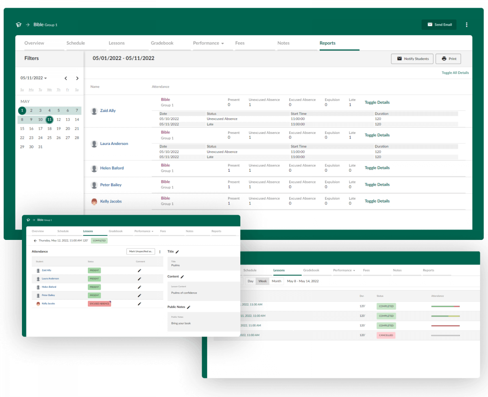Click the graduation cap home icon
488x397 pixels.
(x=18, y=25)
